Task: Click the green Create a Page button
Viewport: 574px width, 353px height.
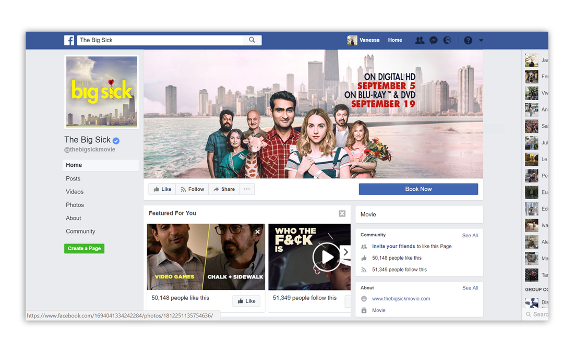Action: [84, 248]
